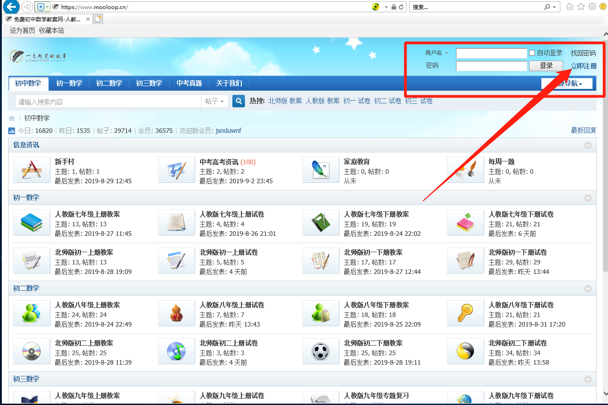This screenshot has width=608, height=405.
Task: Select the 初三数学 nav tab
Action: (149, 83)
